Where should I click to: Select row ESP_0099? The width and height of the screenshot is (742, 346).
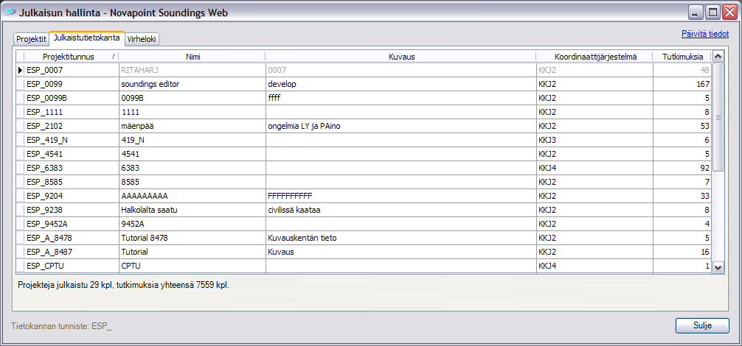(364, 84)
